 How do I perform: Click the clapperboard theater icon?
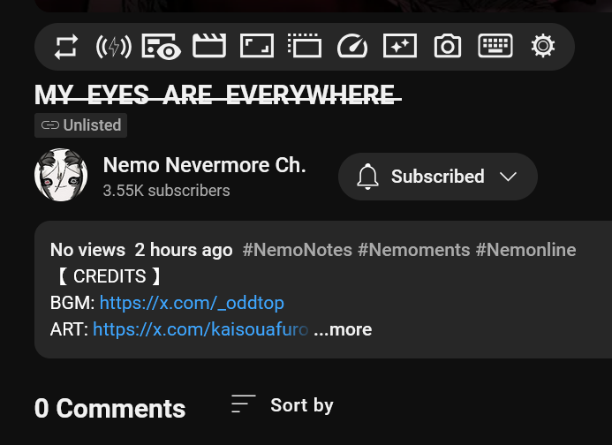pyautogui.click(x=209, y=46)
